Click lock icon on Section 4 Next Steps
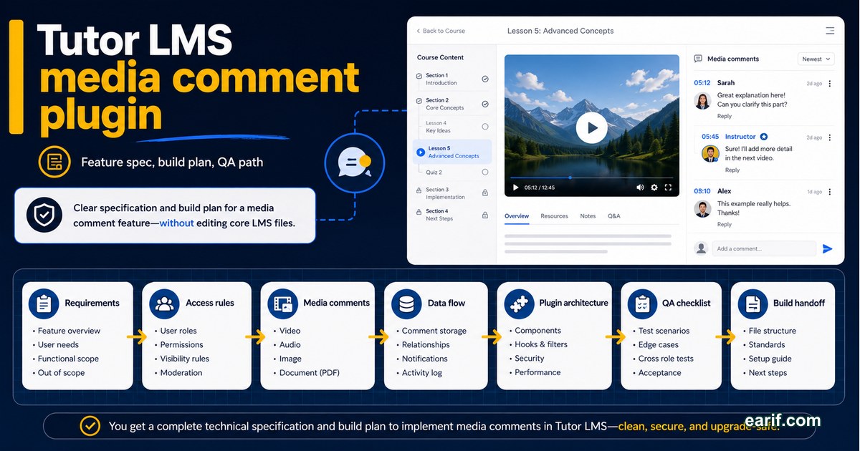This screenshot has width=860, height=451. (485, 213)
